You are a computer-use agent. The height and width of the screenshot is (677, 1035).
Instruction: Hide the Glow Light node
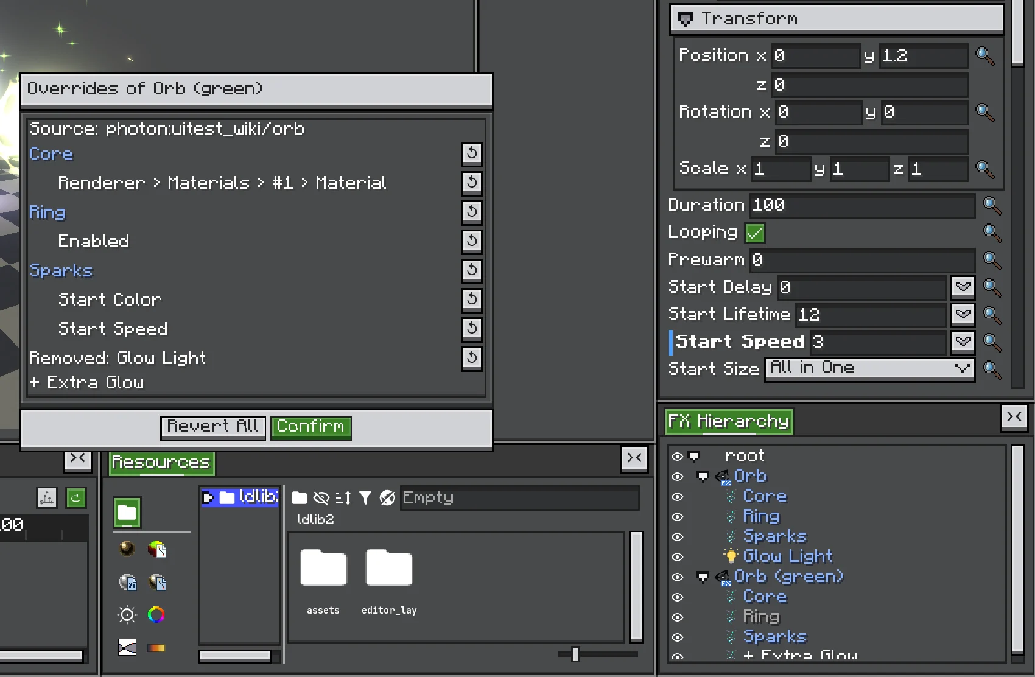pos(677,556)
